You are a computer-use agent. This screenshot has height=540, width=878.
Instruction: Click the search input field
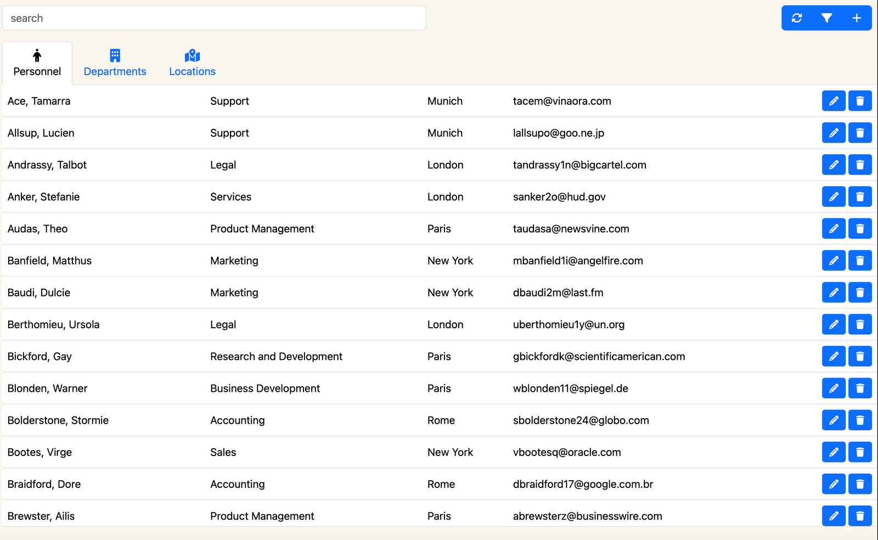(x=214, y=18)
